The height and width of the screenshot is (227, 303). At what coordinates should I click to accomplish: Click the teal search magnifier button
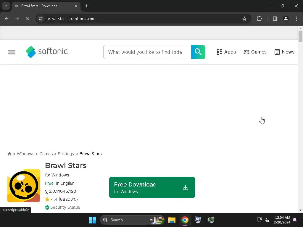pos(198,52)
